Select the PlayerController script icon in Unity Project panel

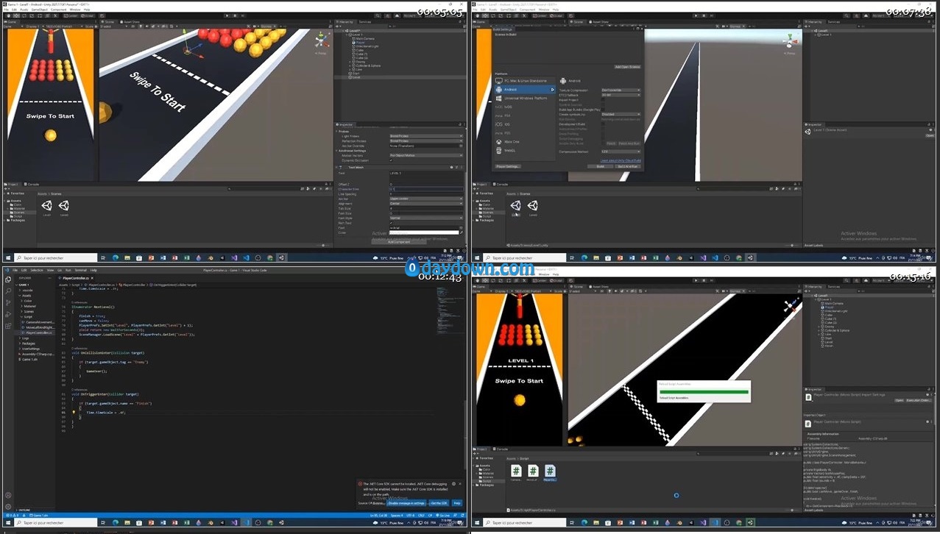(550, 471)
